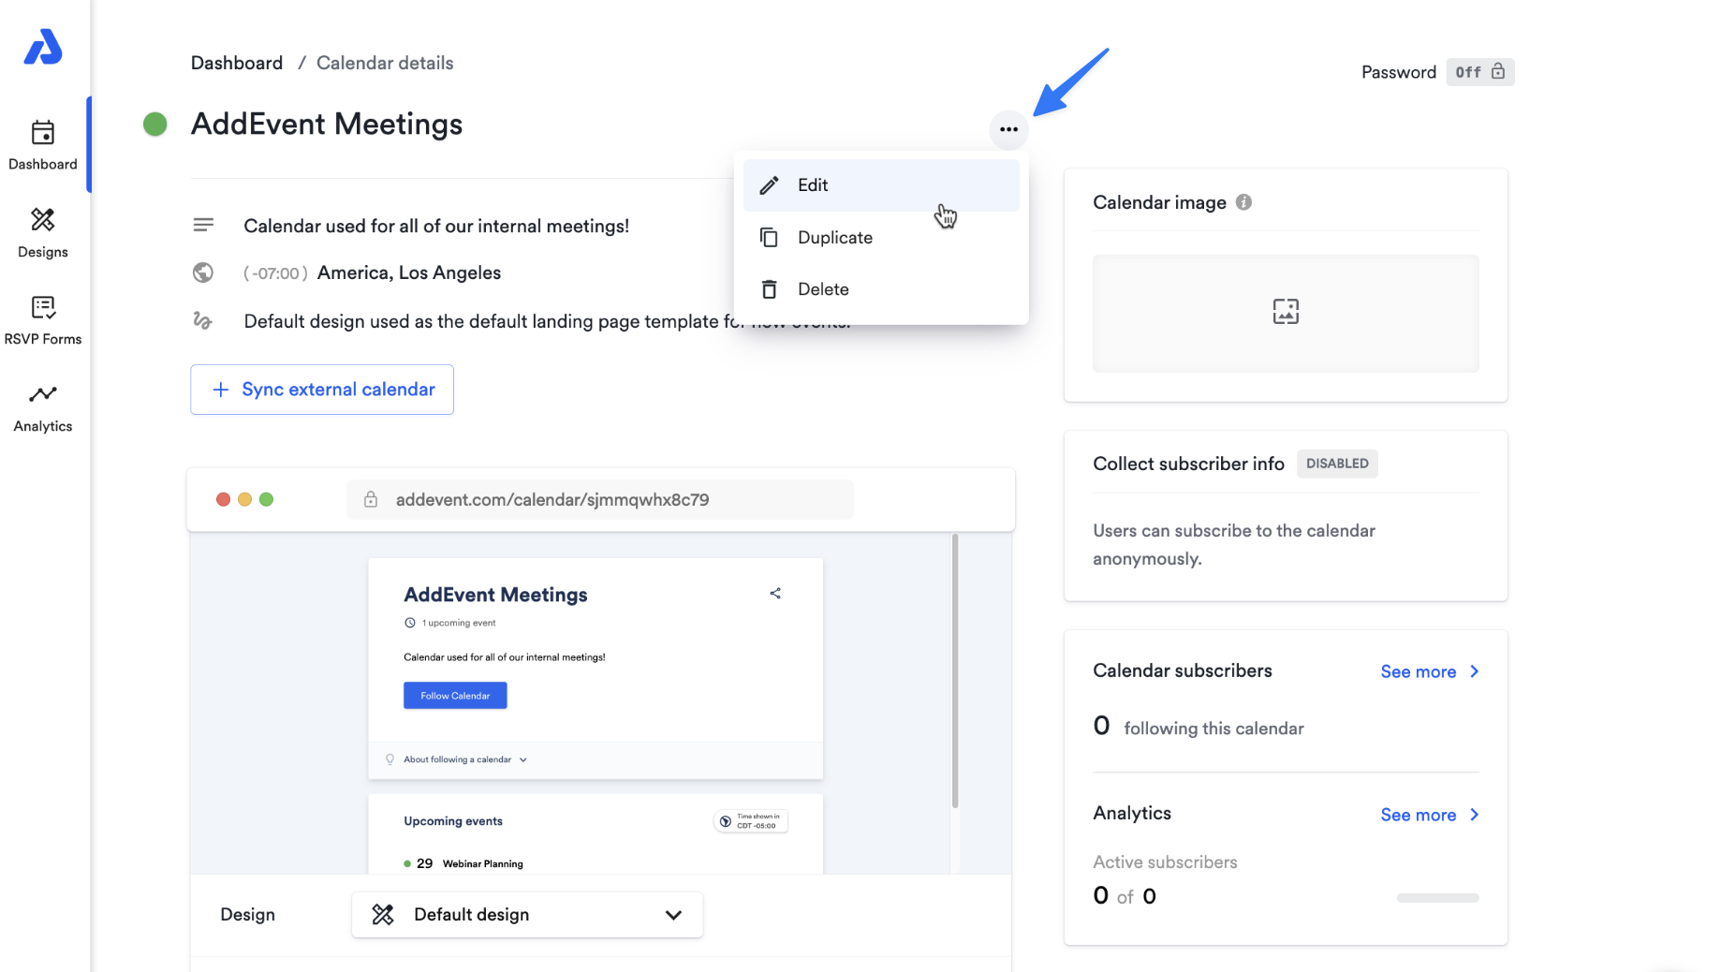Click See more for Calendar subscribers

click(x=1429, y=671)
